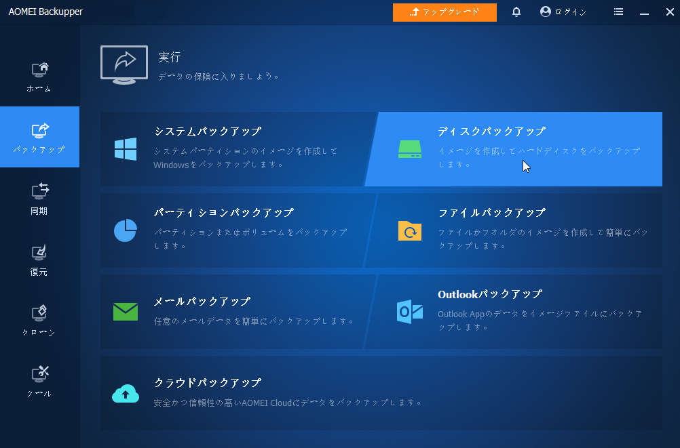This screenshot has width=680, height=448.
Task: Click text 'イメージを作成してハードディスクをバックアップ'
Action: tap(539, 151)
